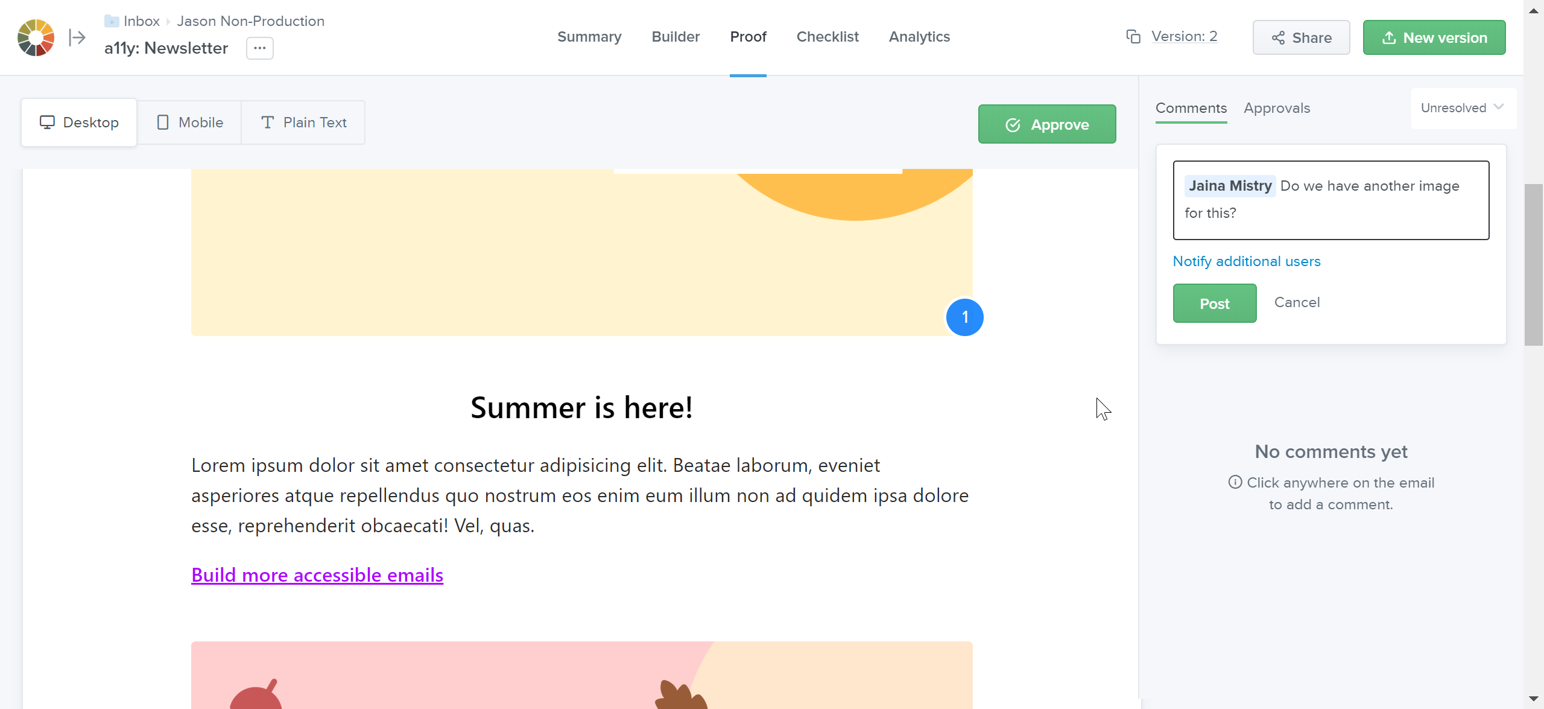Click the Plain Text view icon
This screenshot has height=709, width=1544.
tap(268, 122)
